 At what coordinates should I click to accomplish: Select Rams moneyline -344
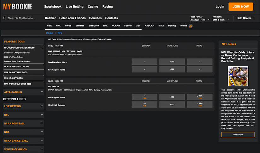point(172,69)
